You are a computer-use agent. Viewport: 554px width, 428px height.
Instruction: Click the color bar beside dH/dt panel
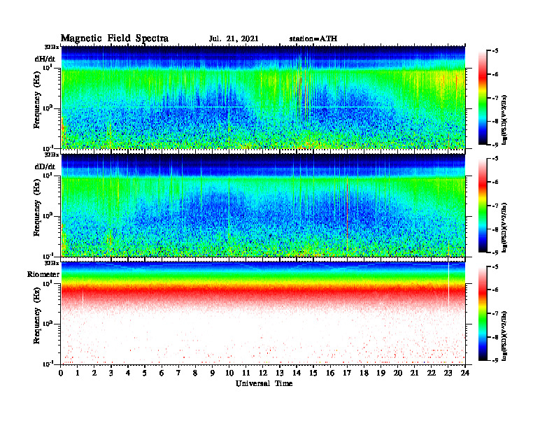tap(483, 98)
